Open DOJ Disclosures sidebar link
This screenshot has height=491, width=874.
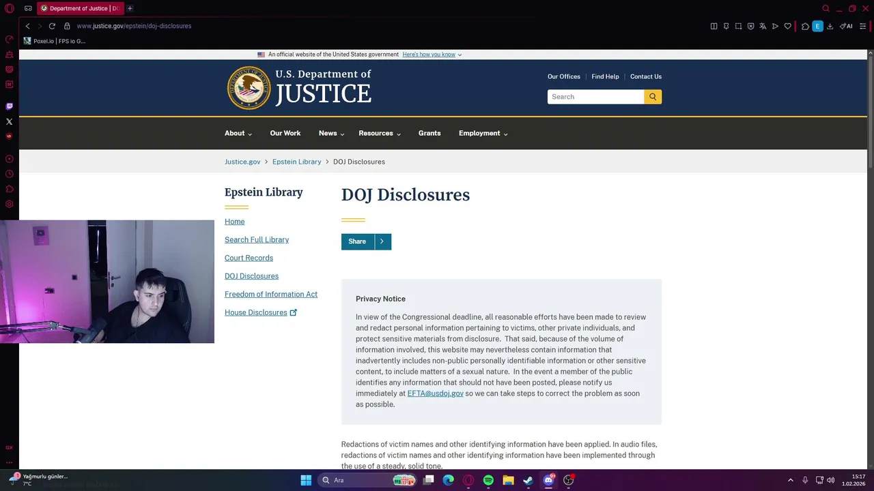tap(251, 276)
